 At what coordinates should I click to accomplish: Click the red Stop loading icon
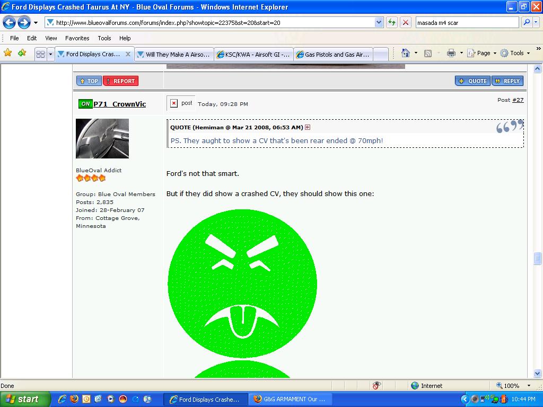(x=406, y=22)
